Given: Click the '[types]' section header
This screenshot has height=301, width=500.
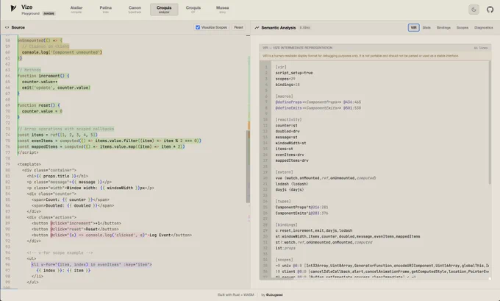Looking at the screenshot, I should [283, 202].
